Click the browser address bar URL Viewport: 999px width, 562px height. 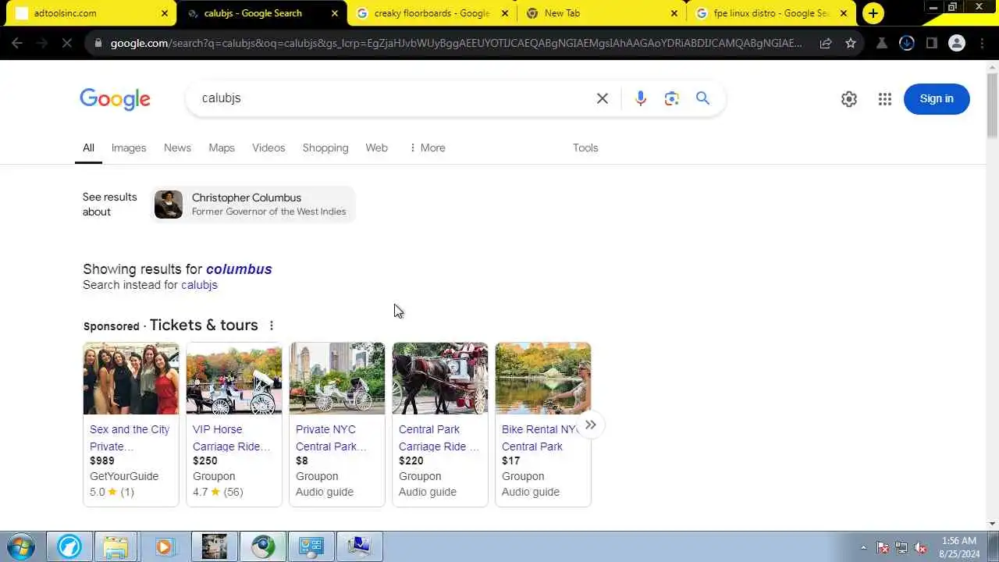click(x=457, y=44)
